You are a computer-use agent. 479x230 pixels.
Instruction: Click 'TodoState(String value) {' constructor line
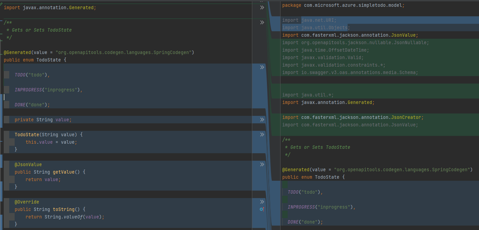point(49,135)
